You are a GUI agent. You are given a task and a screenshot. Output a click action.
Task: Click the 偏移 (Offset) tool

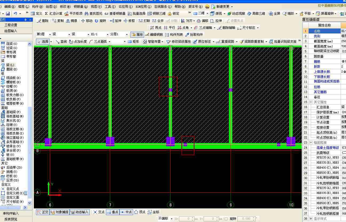(x=202, y=21)
